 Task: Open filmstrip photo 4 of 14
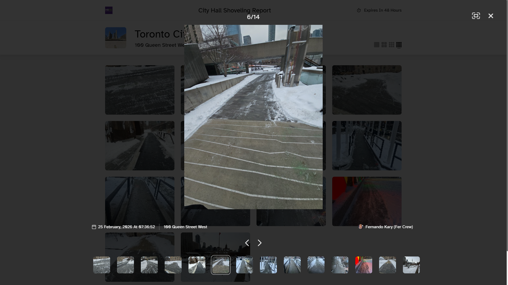(x=173, y=265)
